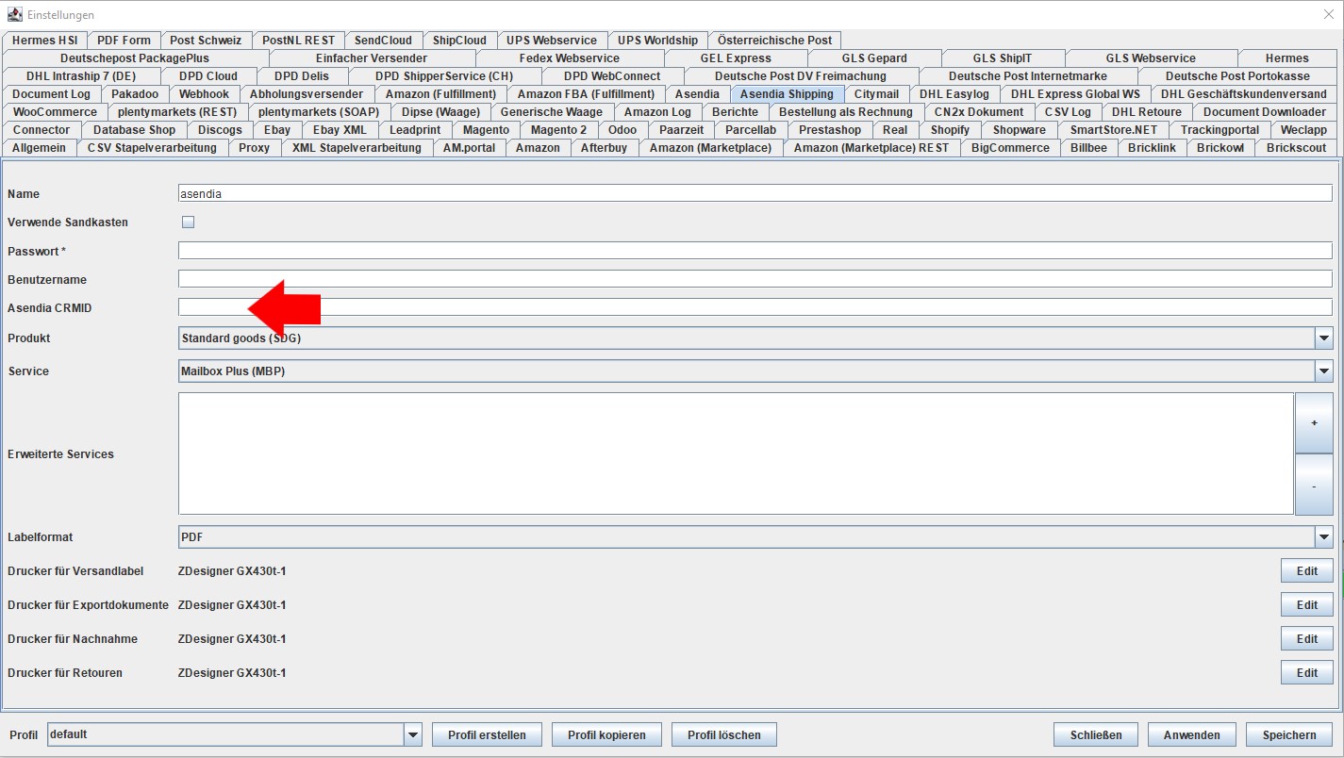Switch to the Hermes HSI tab
Viewport: 1344px width, 758px height.
coord(45,41)
